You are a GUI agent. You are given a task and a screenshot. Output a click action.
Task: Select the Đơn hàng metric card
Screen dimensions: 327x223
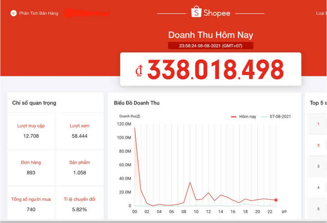pos(31,168)
